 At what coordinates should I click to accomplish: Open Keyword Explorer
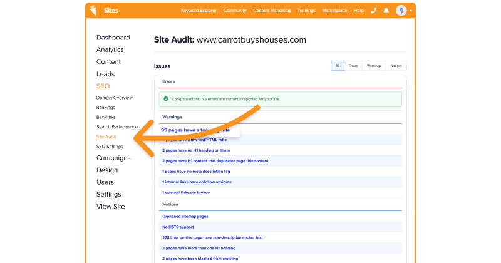[199, 11]
